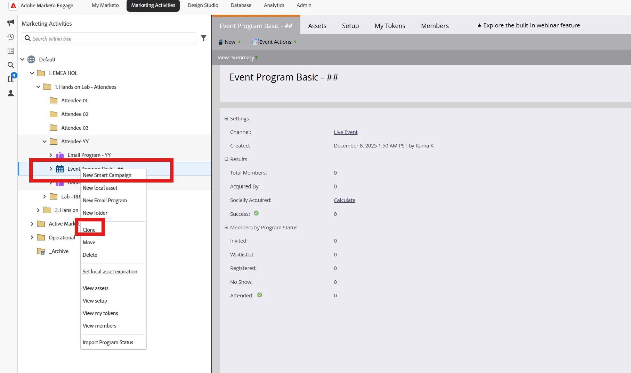Collapse the Results section
631x373 pixels.
tap(226, 159)
